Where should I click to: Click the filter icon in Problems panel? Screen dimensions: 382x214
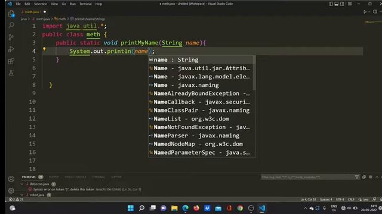pyautogui.click(x=357, y=177)
